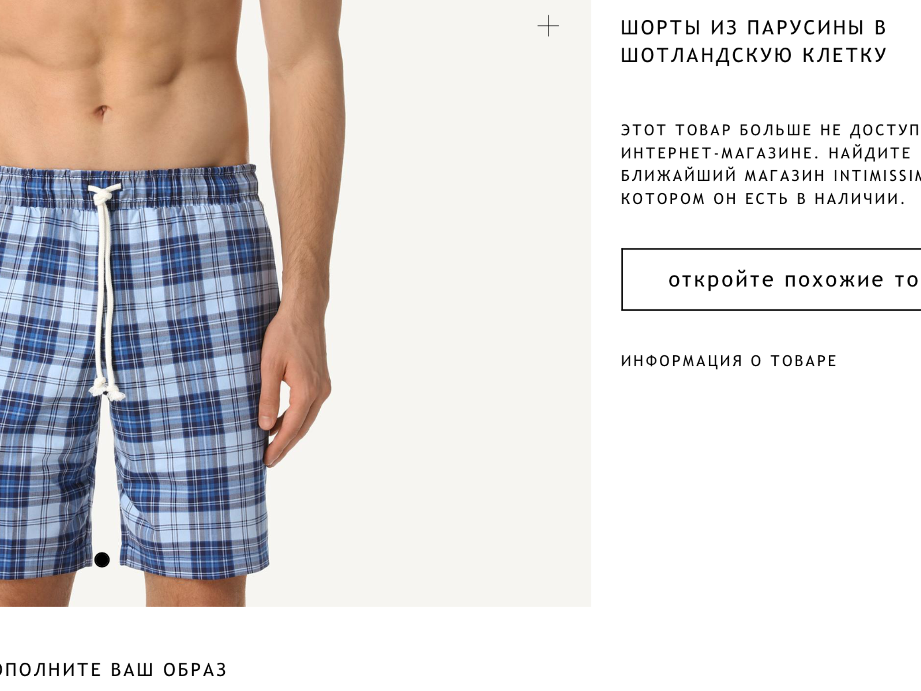Viewport: 921px width, 691px height.
Task: Expand the 'ИНФОРМАЦИЯ О ТОВАРЕ' section
Action: (729, 361)
